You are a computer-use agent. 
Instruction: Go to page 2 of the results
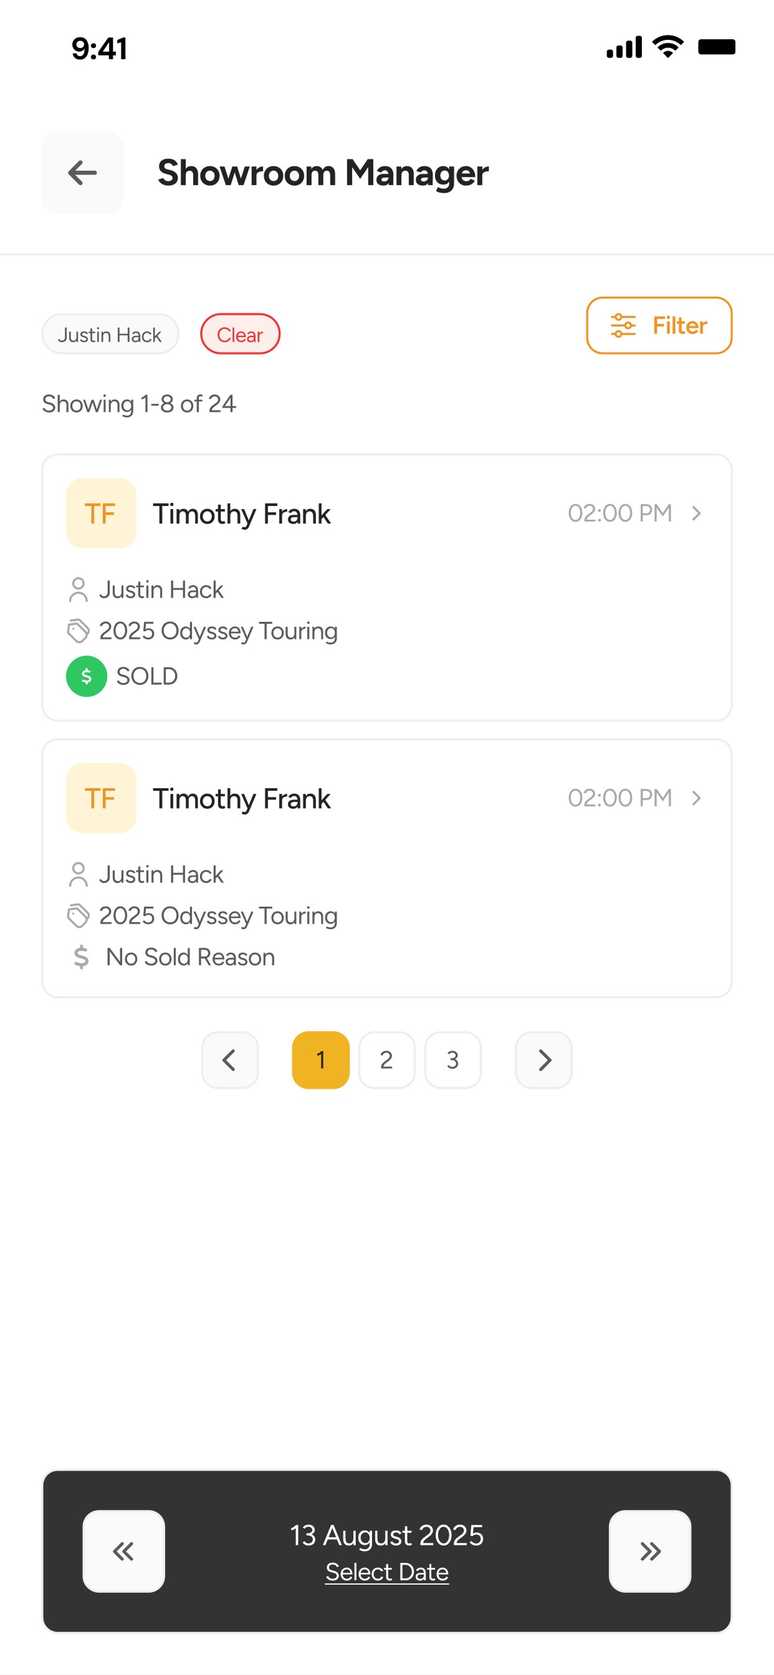tap(386, 1060)
